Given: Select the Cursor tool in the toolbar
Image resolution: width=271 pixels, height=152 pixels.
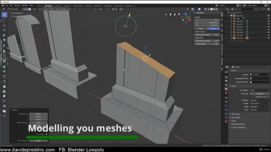Looking at the screenshot, I should pos(4,20).
